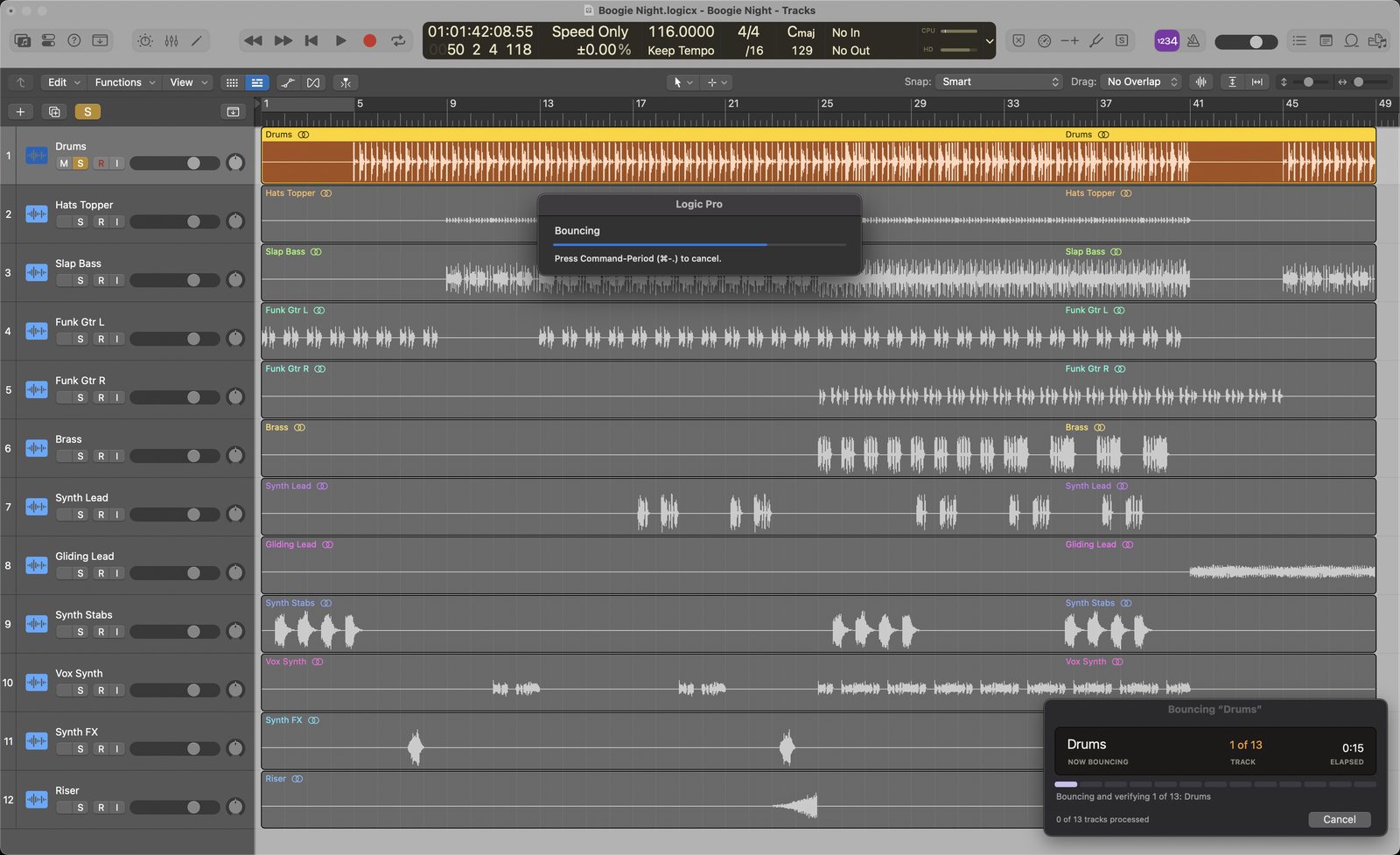Toggle Flex view icon in toolbar

click(x=313, y=82)
